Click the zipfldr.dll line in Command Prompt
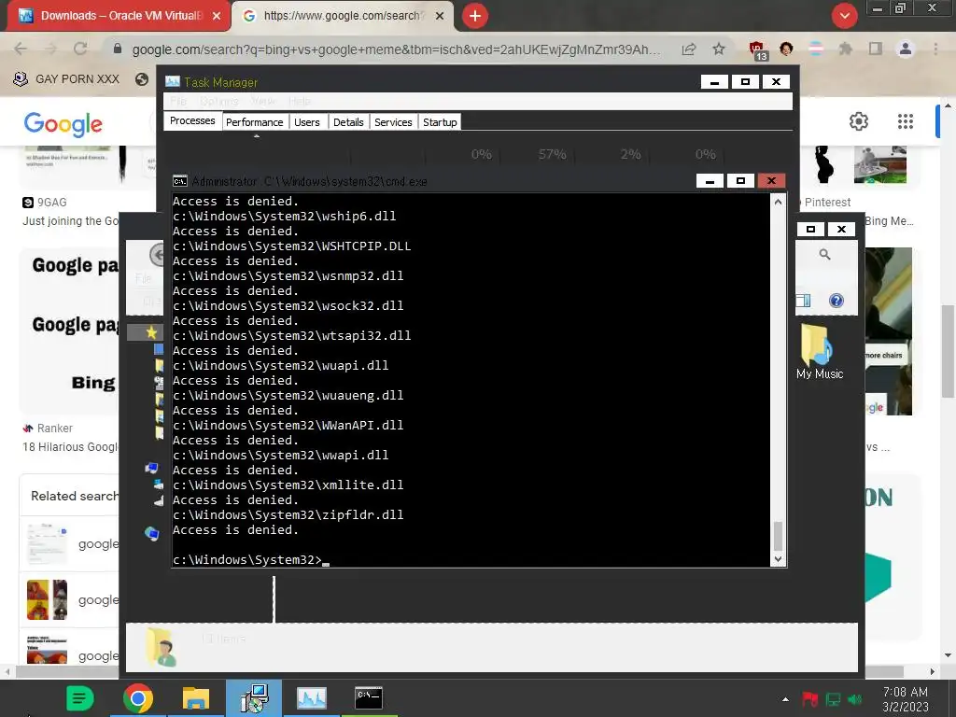Screen dimensions: 956x717 [x=288, y=515]
